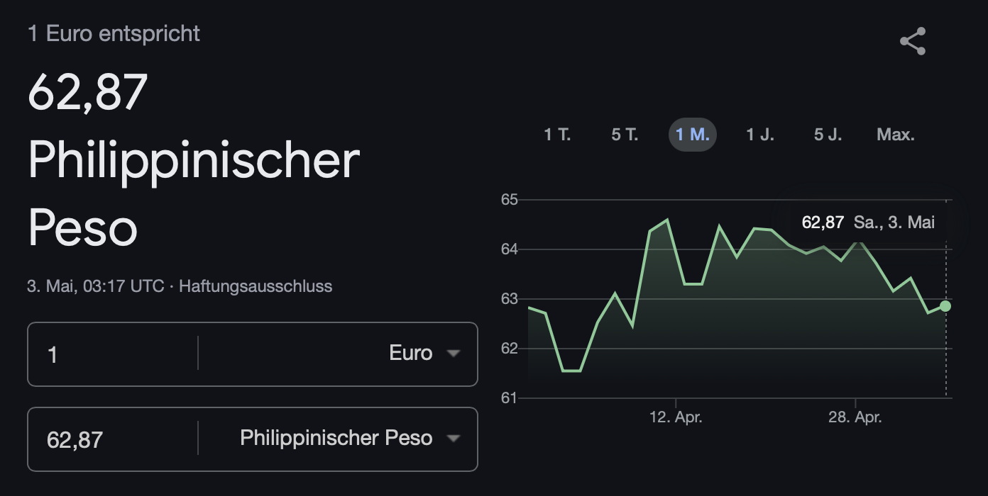
Task: Click the green endpoint dot on chart
Action: (945, 306)
